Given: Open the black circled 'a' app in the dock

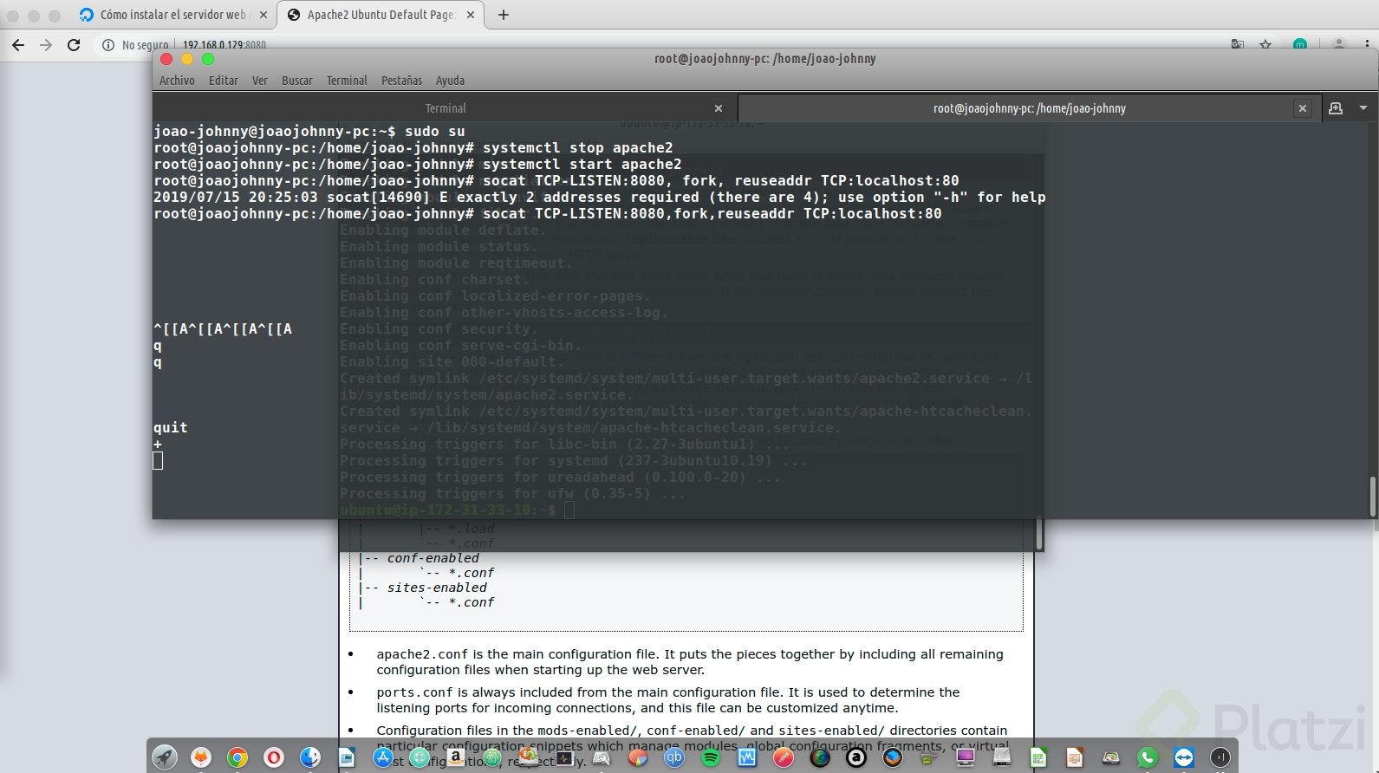Looking at the screenshot, I should pos(856,757).
